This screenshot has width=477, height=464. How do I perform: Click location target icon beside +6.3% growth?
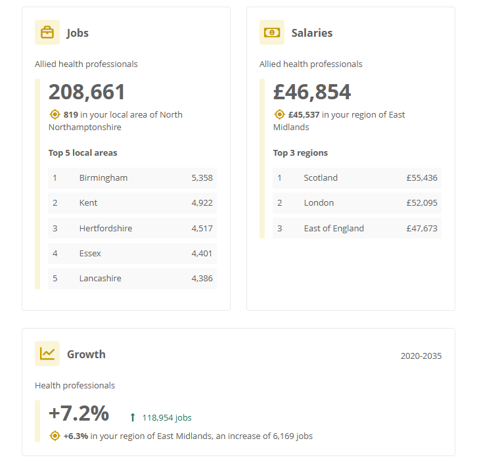[x=55, y=436]
